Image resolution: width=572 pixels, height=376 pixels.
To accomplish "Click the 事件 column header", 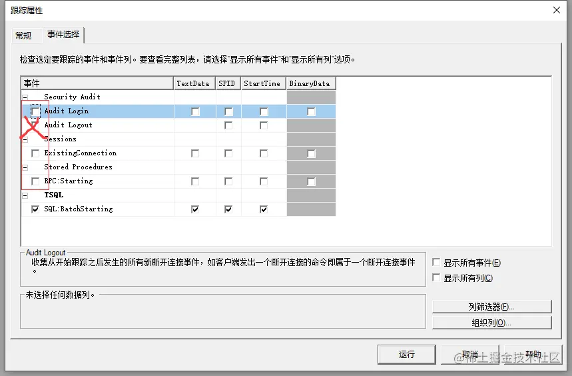I will coord(97,83).
